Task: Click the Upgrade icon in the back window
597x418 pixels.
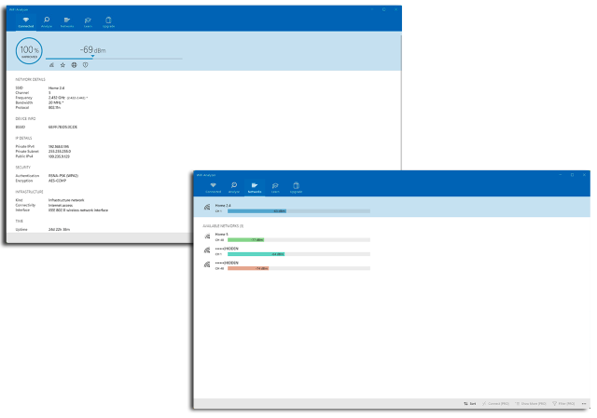Action: 108,20
